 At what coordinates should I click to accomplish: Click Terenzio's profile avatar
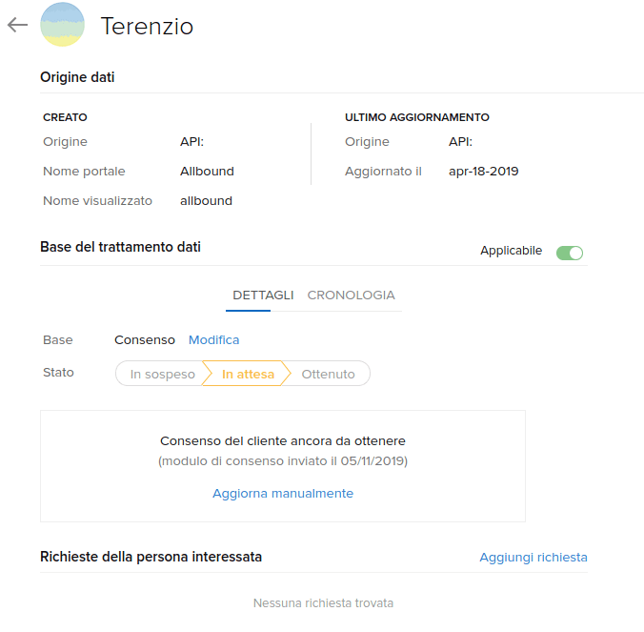click(62, 26)
